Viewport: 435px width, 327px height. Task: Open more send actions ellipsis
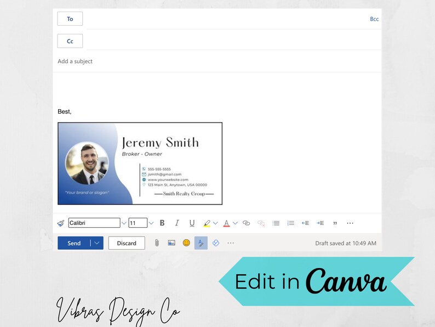231,243
